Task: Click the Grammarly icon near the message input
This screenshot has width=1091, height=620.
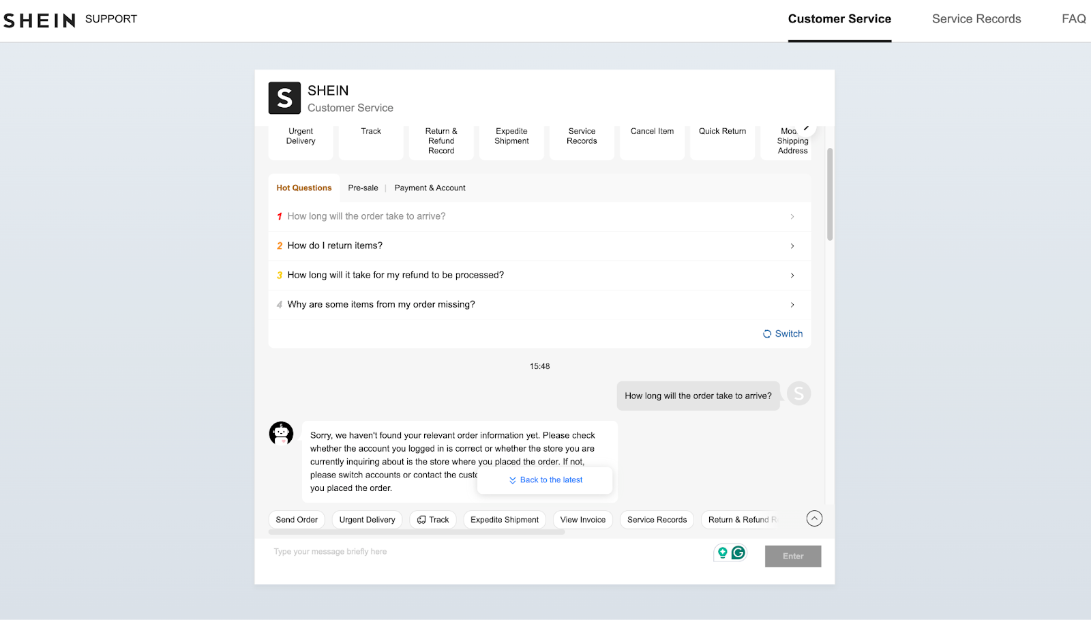Action: (738, 552)
